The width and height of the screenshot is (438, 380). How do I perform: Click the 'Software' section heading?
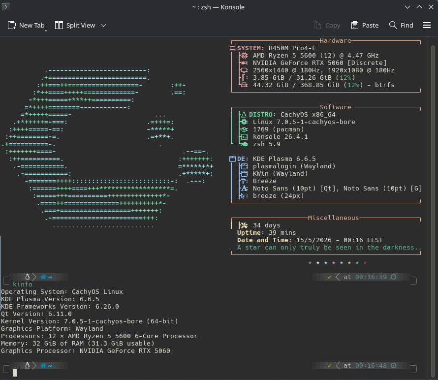[x=336, y=107]
